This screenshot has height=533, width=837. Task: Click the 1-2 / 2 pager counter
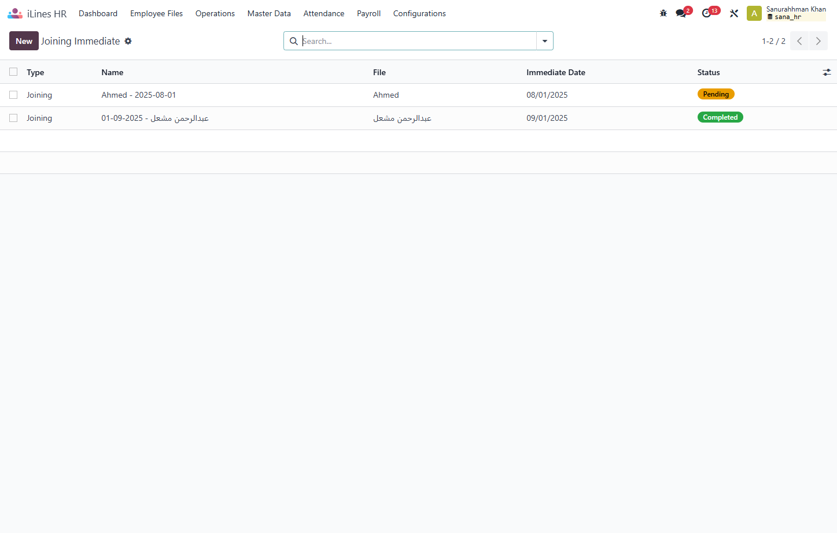click(773, 41)
